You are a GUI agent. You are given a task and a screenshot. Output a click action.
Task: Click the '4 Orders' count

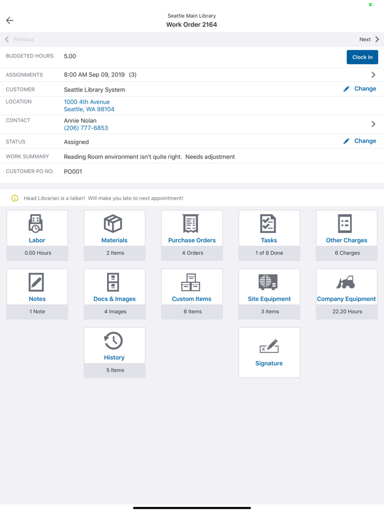point(193,253)
